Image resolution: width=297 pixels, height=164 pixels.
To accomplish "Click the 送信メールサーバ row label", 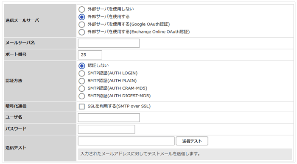I will pos(22,20).
